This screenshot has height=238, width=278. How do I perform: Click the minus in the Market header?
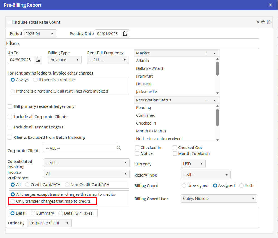pyautogui.click(x=214, y=53)
